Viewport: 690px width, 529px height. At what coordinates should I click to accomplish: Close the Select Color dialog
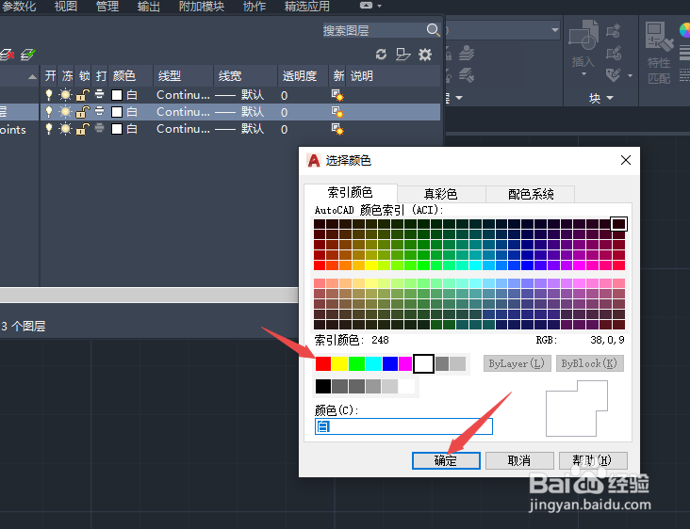(625, 160)
